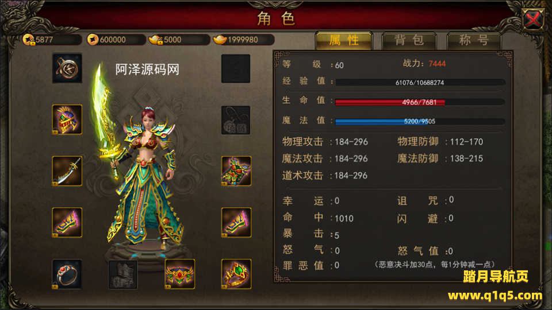The width and height of the screenshot is (552, 310).
Task: Select the empty necklace slot
Action: click(x=236, y=120)
